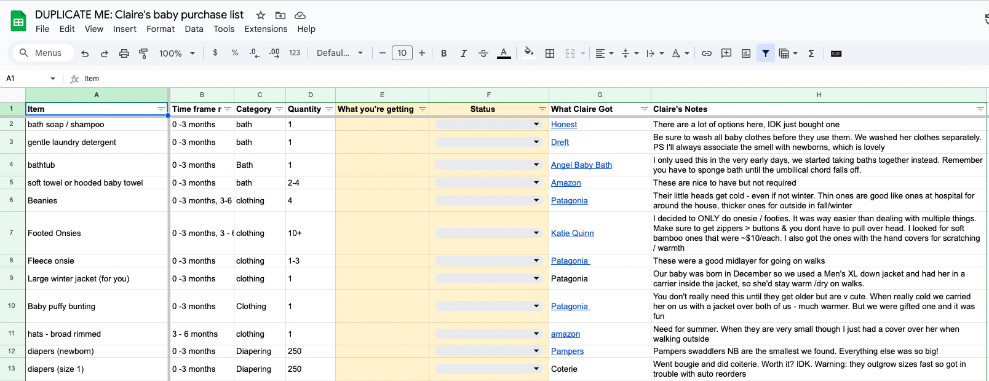
Task: Click the Insert comment icon
Action: [x=726, y=53]
